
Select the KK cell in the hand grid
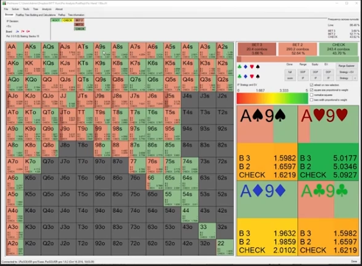click(x=32, y=67)
